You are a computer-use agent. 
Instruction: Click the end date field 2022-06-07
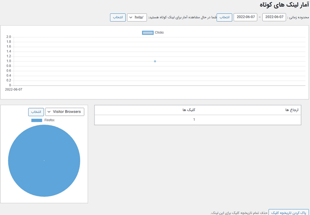pyautogui.click(x=245, y=17)
